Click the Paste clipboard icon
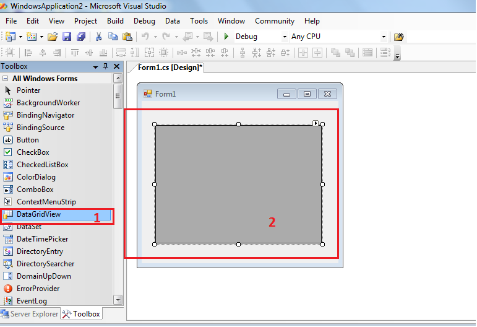Viewport: 477px width, 327px height. pyautogui.click(x=127, y=37)
